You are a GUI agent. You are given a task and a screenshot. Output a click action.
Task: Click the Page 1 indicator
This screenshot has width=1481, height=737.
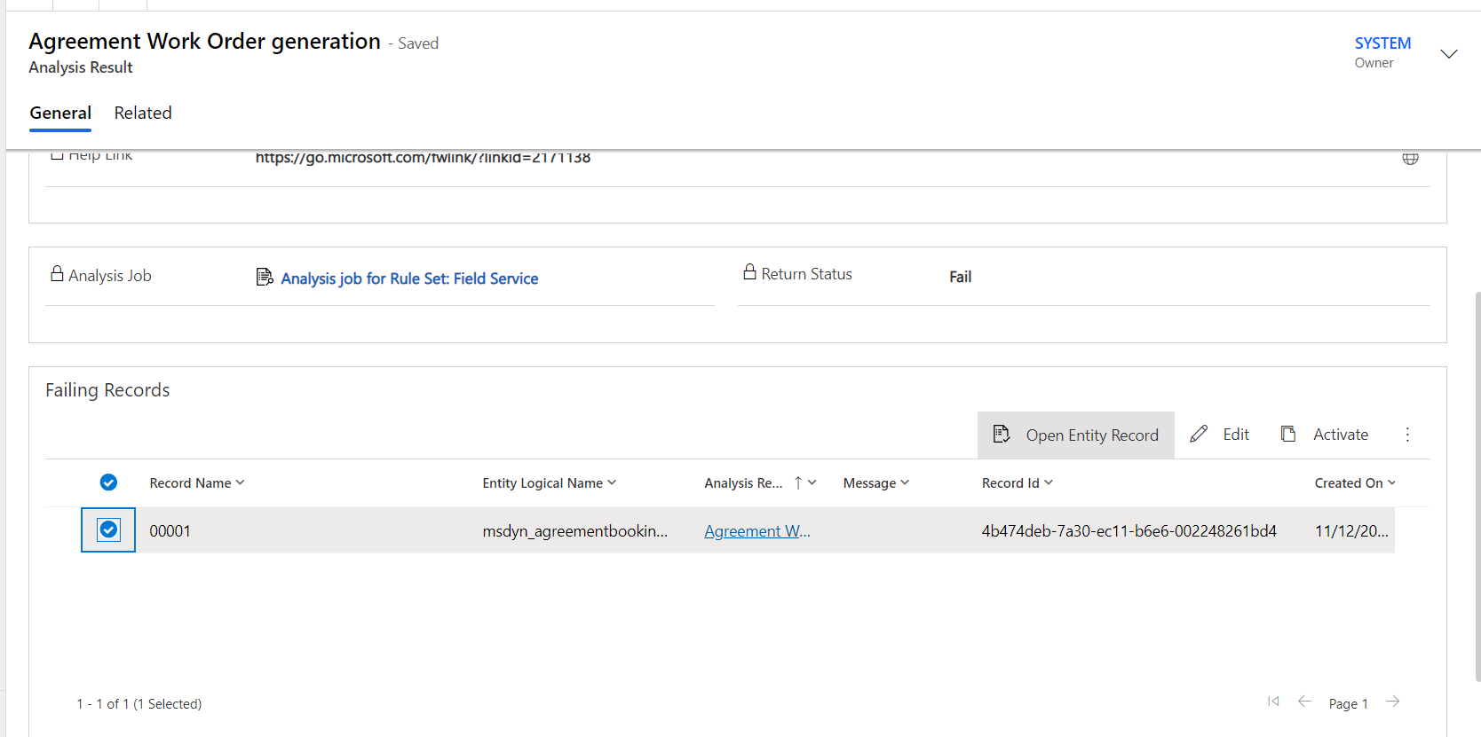click(1348, 703)
